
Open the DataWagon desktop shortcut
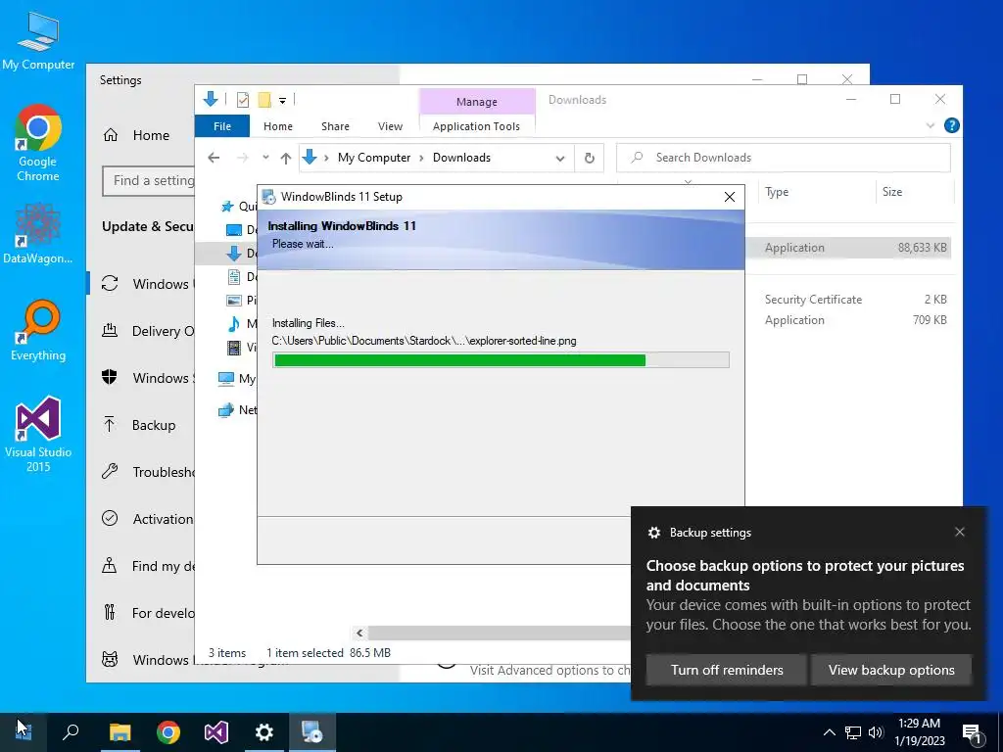click(38, 233)
